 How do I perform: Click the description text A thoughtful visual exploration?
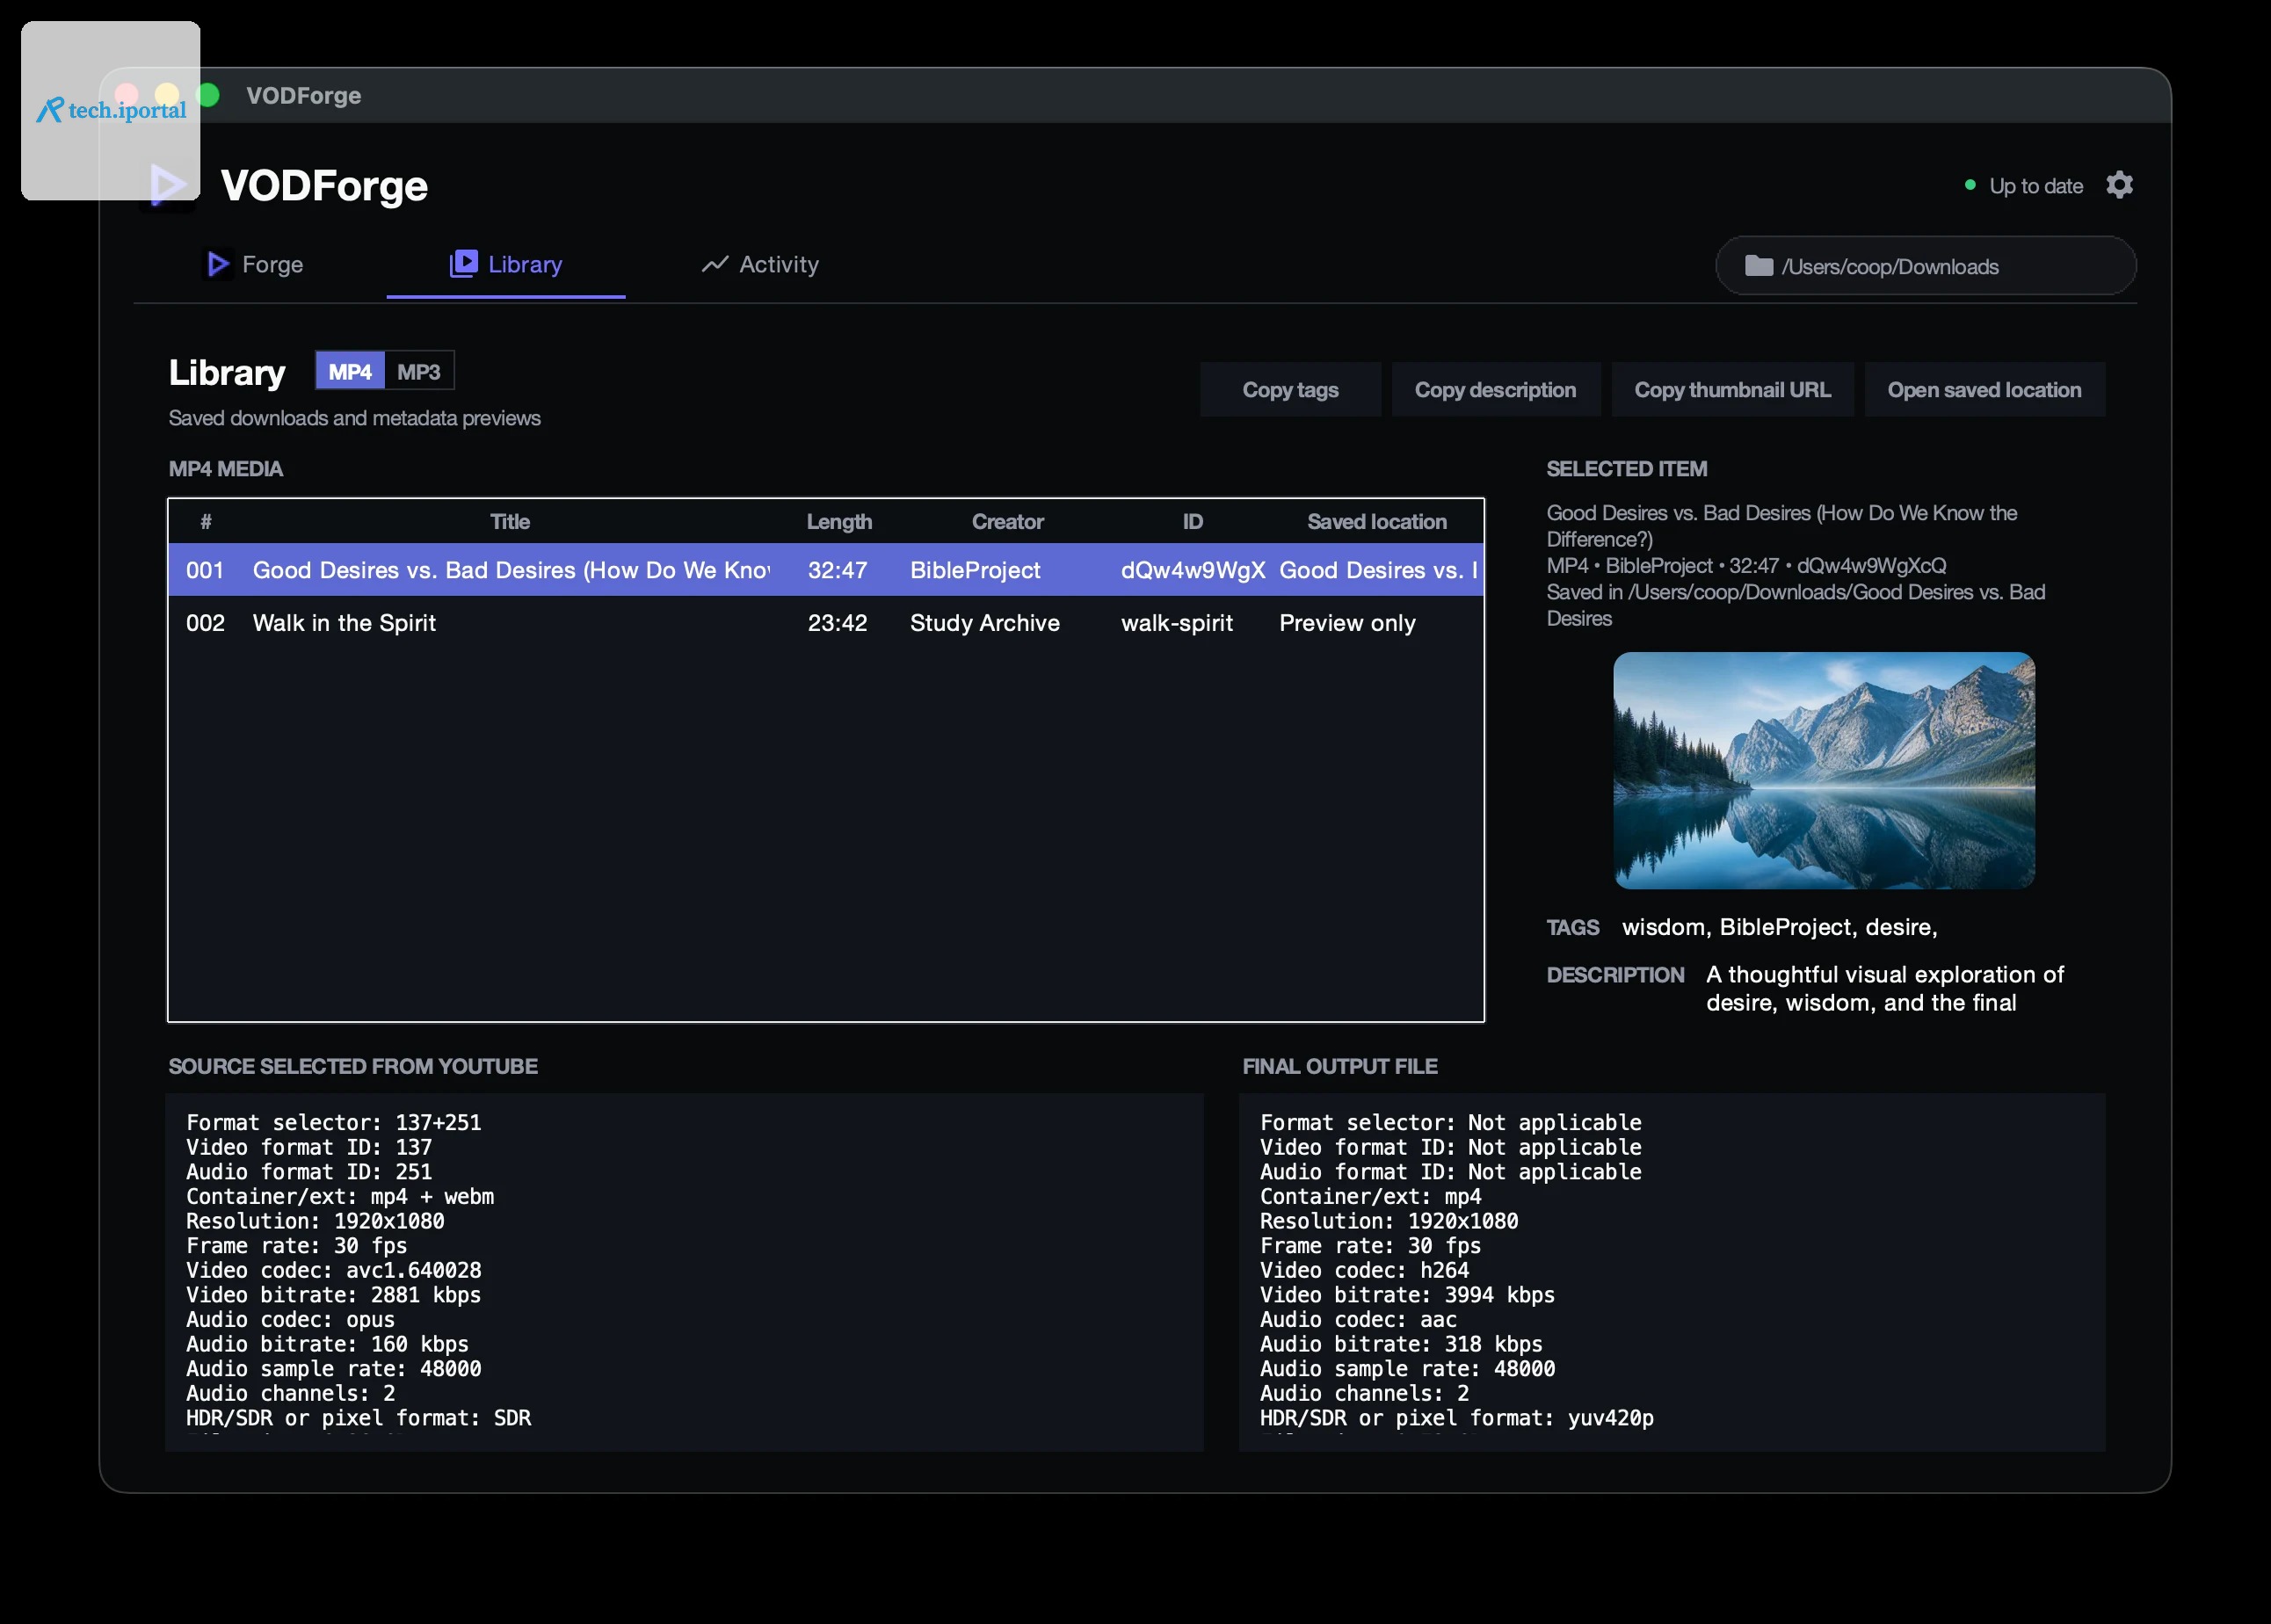pos(1885,988)
